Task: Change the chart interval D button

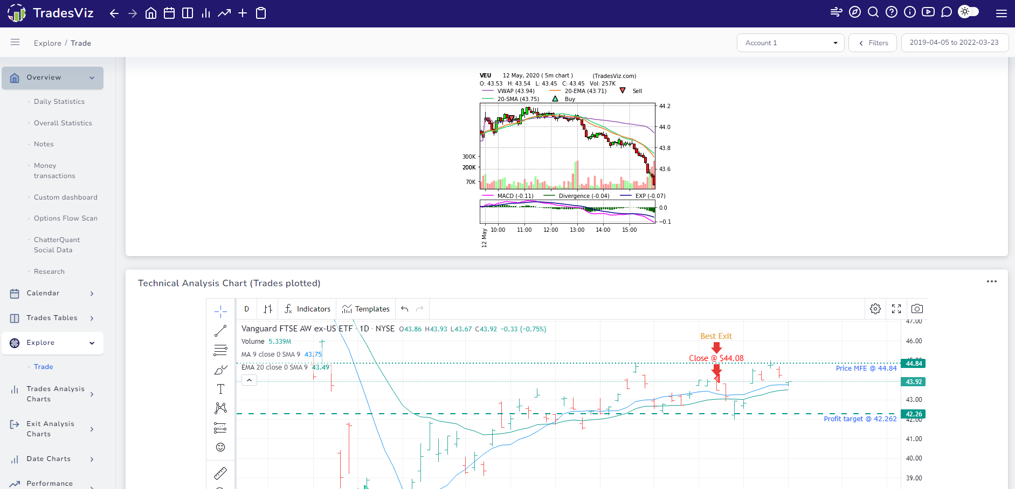Action: (246, 309)
